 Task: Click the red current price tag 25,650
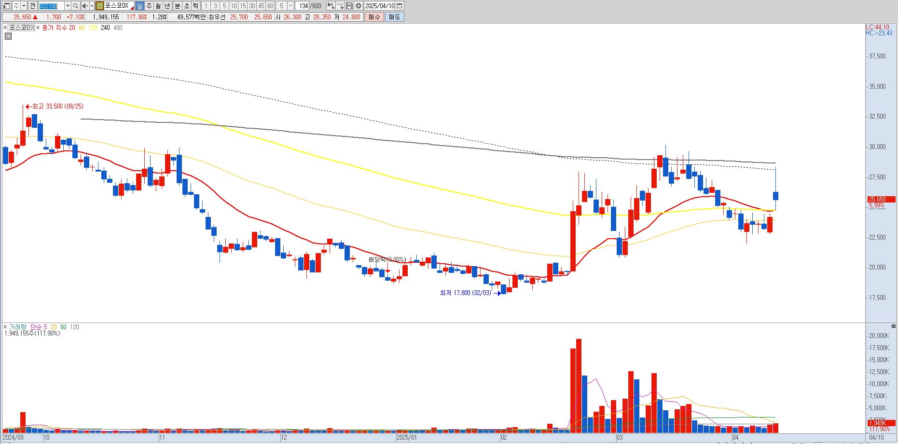click(881, 199)
